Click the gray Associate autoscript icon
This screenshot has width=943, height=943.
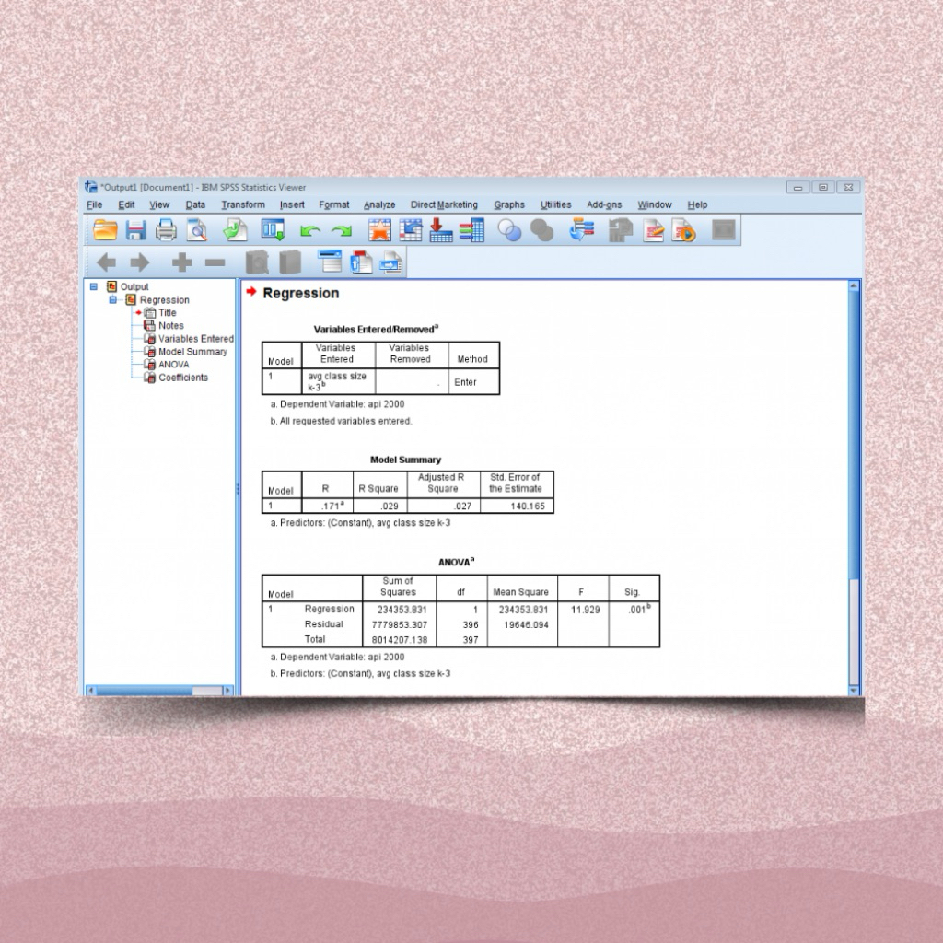621,230
